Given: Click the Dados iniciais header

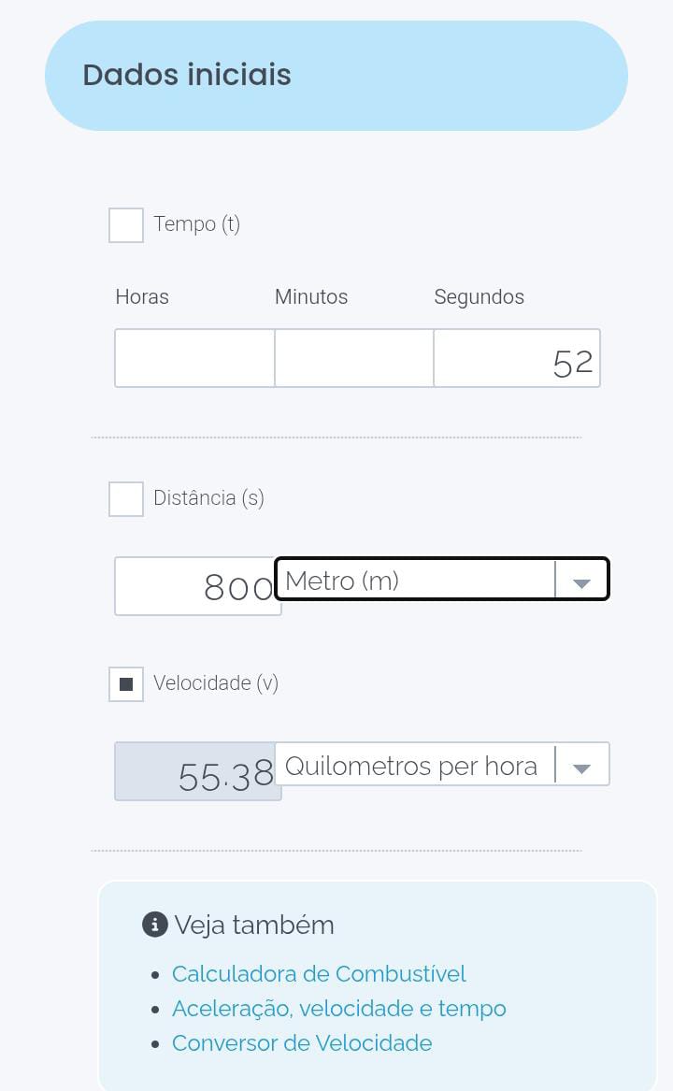Looking at the screenshot, I should pos(187,75).
